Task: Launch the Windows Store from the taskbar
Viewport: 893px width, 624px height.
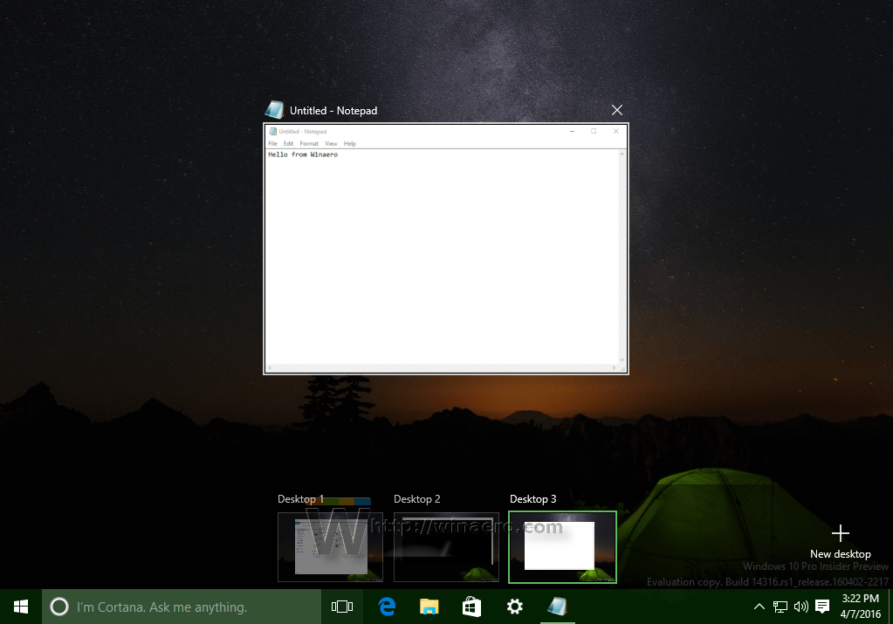Action: tap(471, 606)
